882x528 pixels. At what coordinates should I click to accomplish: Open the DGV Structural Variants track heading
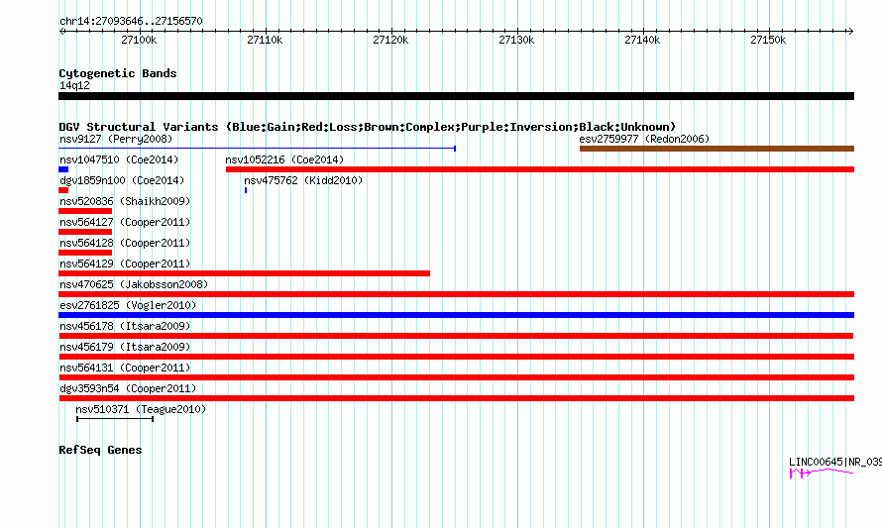(x=368, y=127)
